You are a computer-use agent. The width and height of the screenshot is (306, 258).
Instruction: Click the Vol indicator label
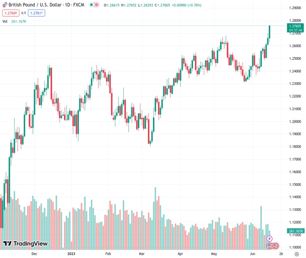(x=5, y=21)
